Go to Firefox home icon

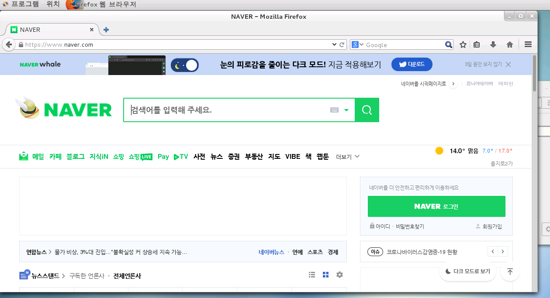(x=509, y=45)
